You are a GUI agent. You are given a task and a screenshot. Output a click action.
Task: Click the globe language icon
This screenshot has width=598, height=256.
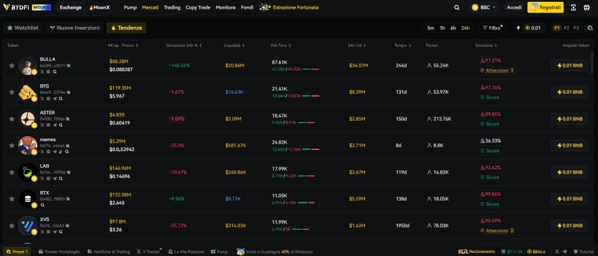(586, 7)
